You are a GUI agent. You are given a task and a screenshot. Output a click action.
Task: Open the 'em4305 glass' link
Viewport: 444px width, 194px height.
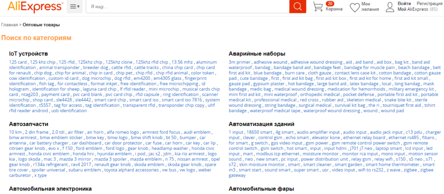(x=169, y=78)
